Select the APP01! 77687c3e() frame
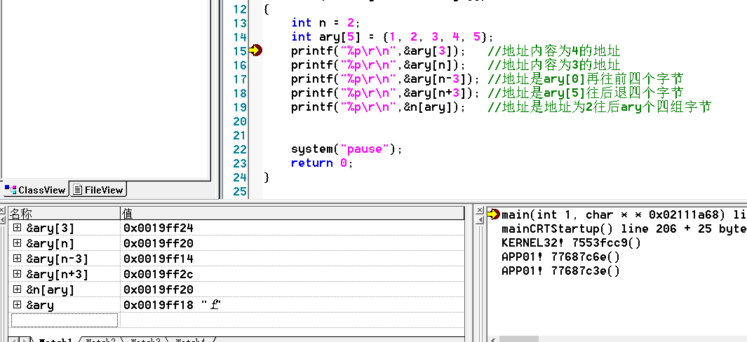 tap(560, 271)
